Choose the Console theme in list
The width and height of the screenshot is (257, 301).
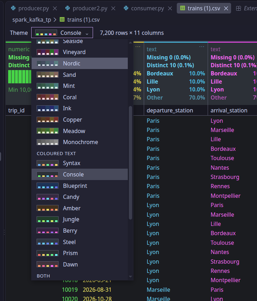pyautogui.click(x=80, y=174)
